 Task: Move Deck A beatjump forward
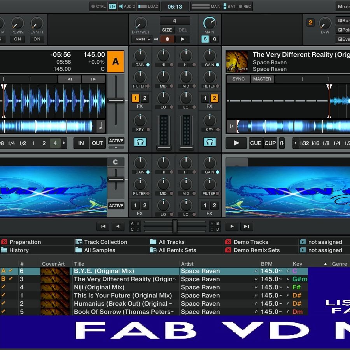pos(93,79)
